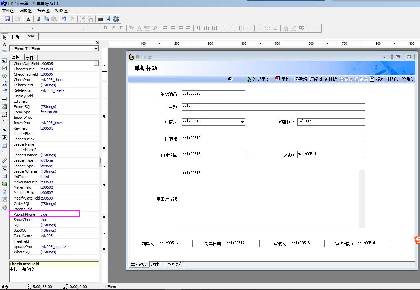Image resolution: width=420 pixels, height=290 pixels.
Task: Select the image component tool in palette
Action: 4,107
